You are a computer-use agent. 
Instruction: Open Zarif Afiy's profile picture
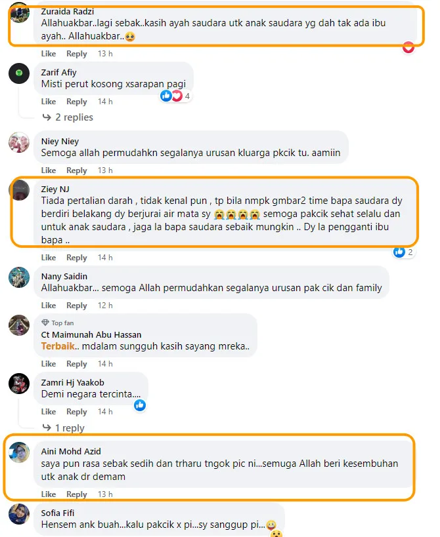tap(19, 73)
